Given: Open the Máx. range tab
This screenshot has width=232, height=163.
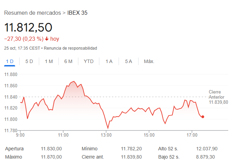Looking at the screenshot, I should tap(149, 61).
